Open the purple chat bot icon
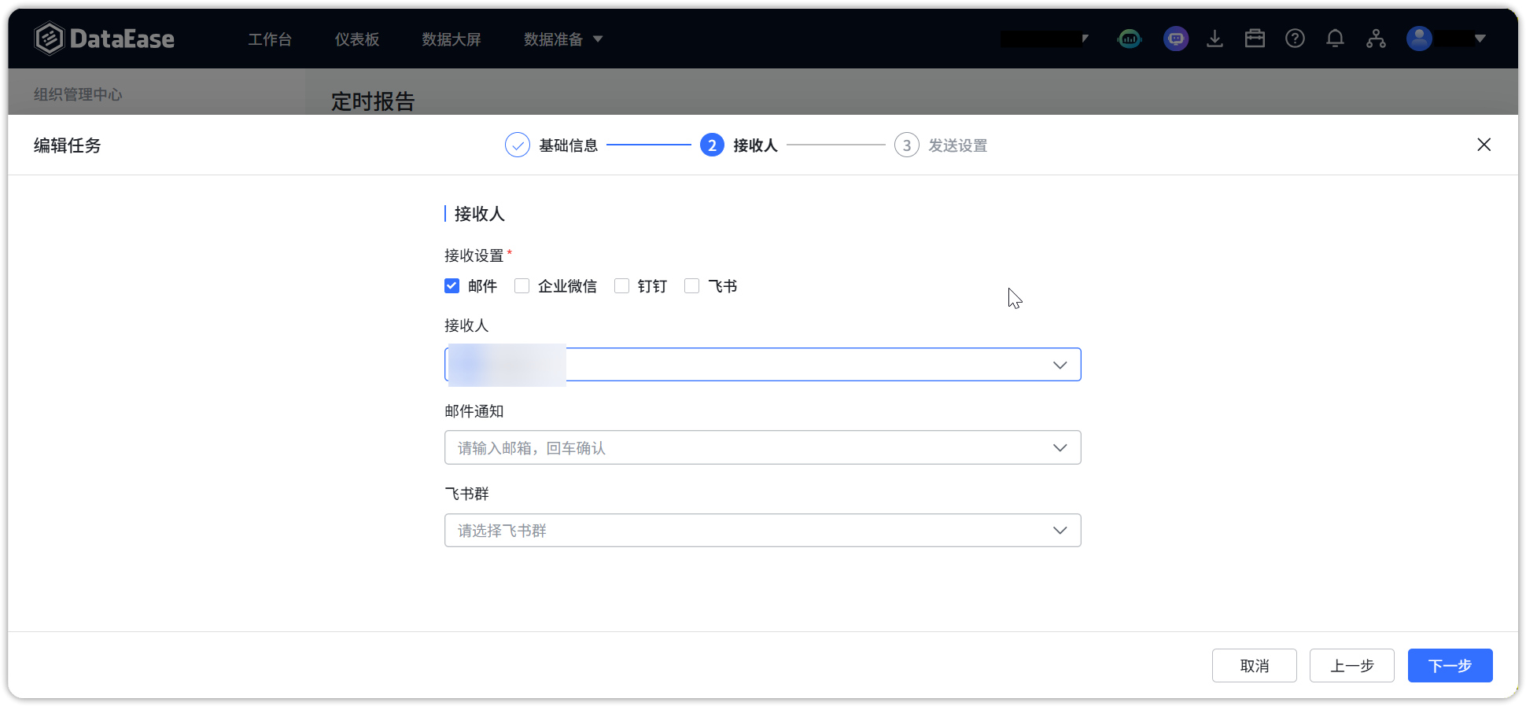Viewport: 1526px width, 706px height. coord(1176,39)
